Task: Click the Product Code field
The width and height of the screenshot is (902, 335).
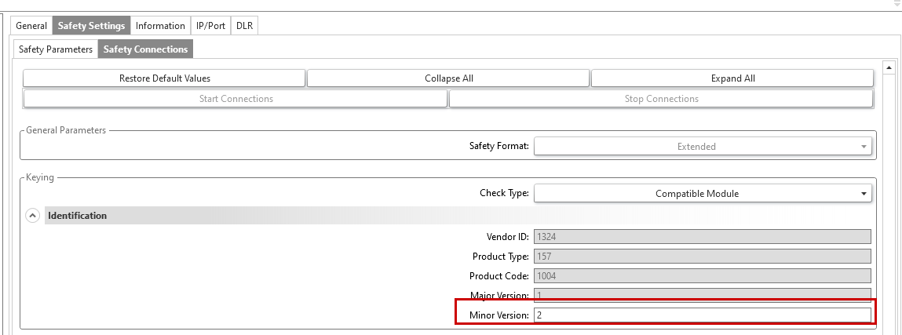Action: pos(702,276)
